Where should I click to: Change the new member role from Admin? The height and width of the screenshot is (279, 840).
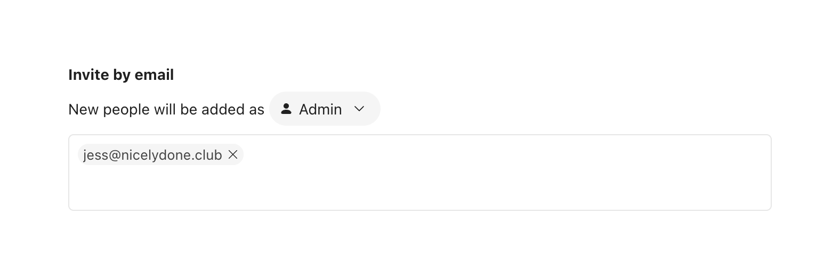coord(325,109)
